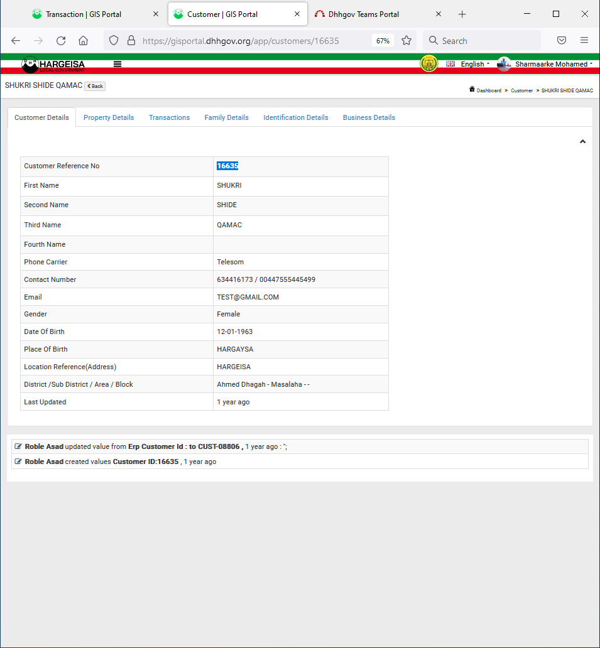The height and width of the screenshot is (648, 600).
Task: Click the Customer ID:16635 created log entry
Action: [300, 462]
